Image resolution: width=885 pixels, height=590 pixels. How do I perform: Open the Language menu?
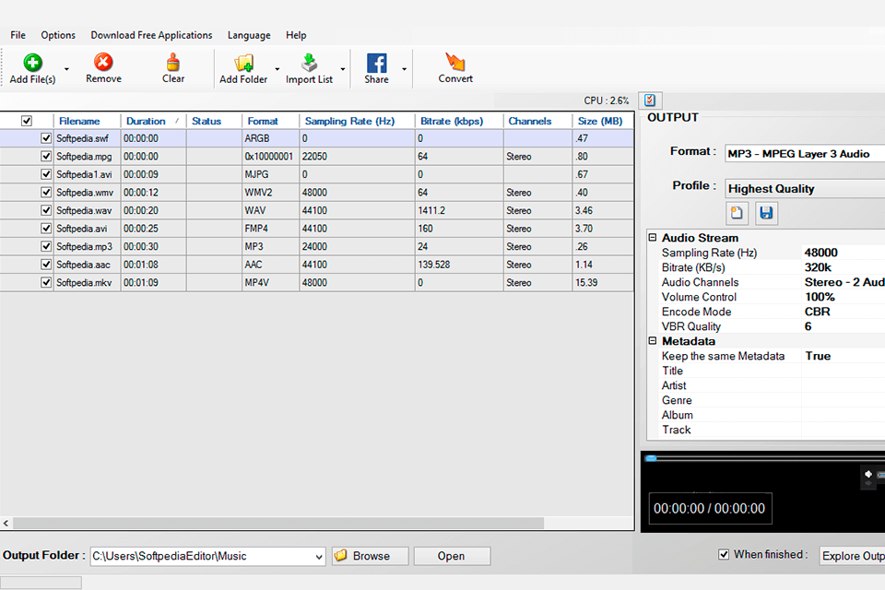[249, 35]
